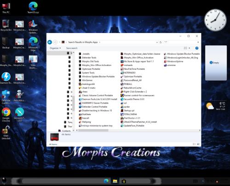The image size is (230, 186).
Task: Select the chess file in search results
Action: 83,92
